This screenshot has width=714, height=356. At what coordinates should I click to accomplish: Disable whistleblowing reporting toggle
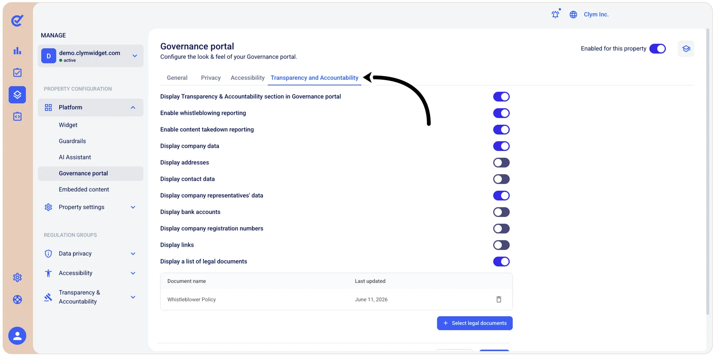[x=501, y=113]
